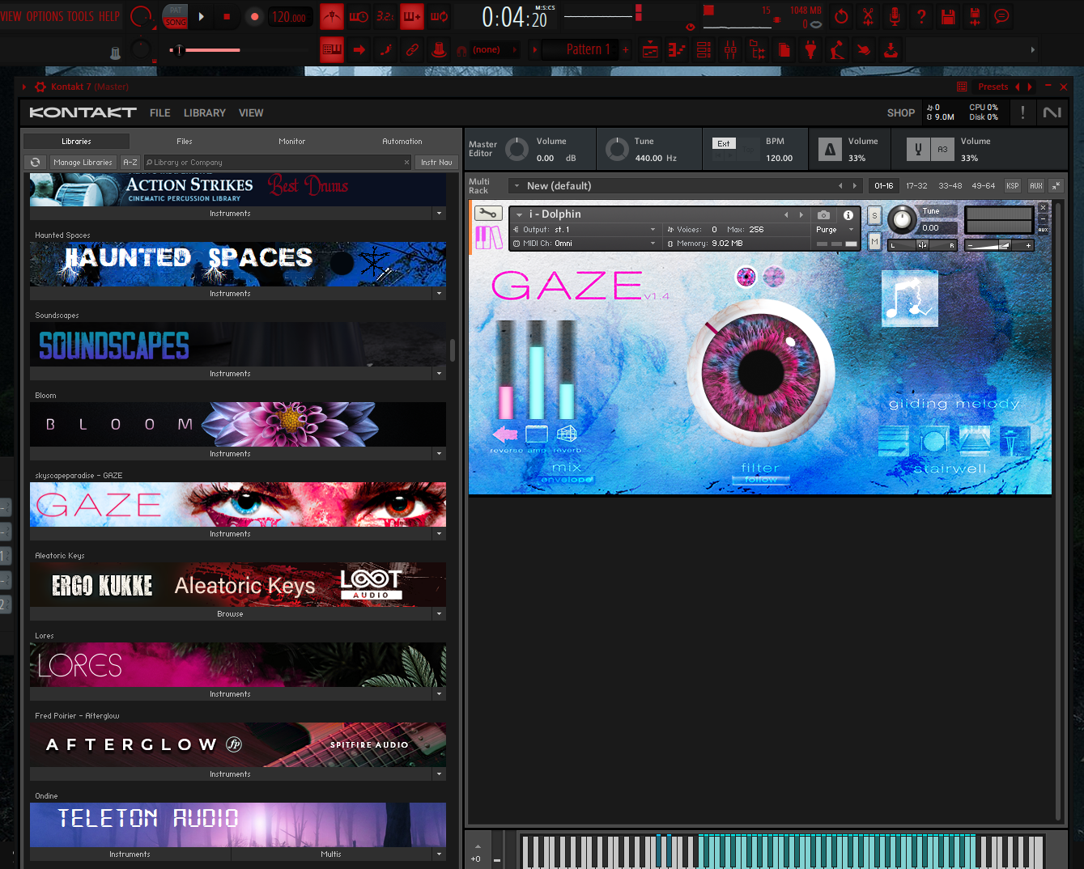Click the red save project floppy icon
Screen dimensions: 1084x869
click(x=948, y=16)
